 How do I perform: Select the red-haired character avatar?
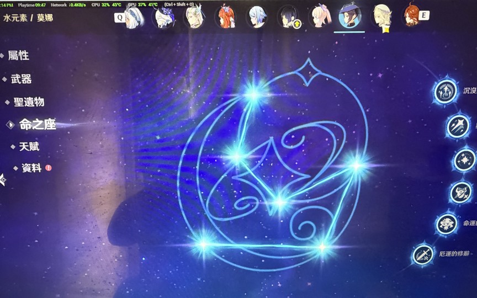click(226, 17)
